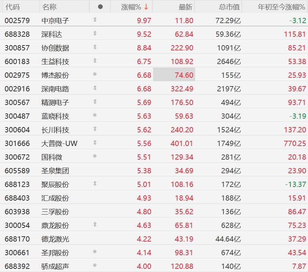
Task: Click stock code 688403
Action: tap(17, 198)
